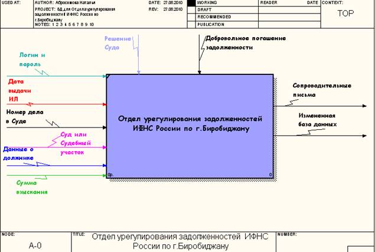This screenshot has height=252, width=375.
Task: Select the A-0 node field
Action: tap(35, 244)
